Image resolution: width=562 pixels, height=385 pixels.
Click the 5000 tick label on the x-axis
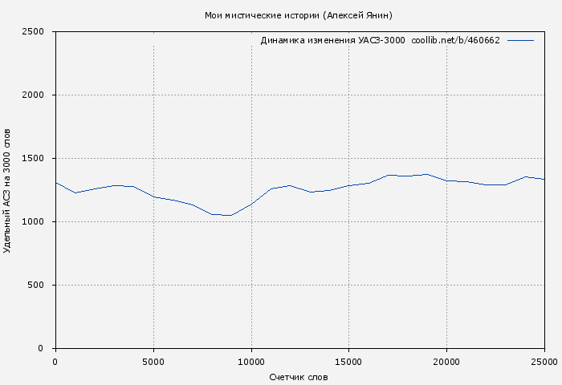click(153, 362)
